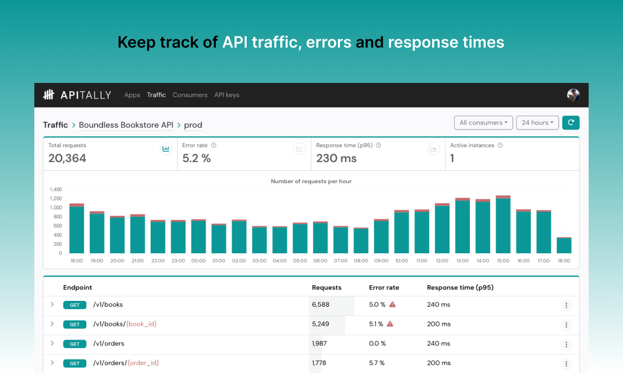Expand the /v1/books/{book_id} endpoint row

pos(52,324)
